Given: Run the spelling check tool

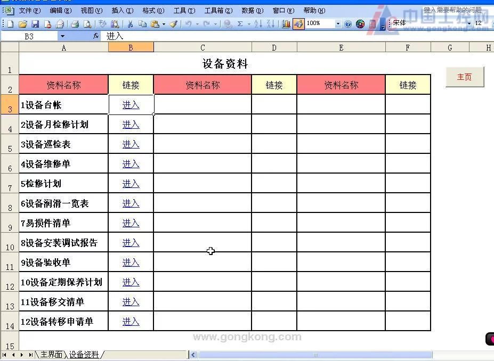Looking at the screenshot, I should click(x=102, y=23).
